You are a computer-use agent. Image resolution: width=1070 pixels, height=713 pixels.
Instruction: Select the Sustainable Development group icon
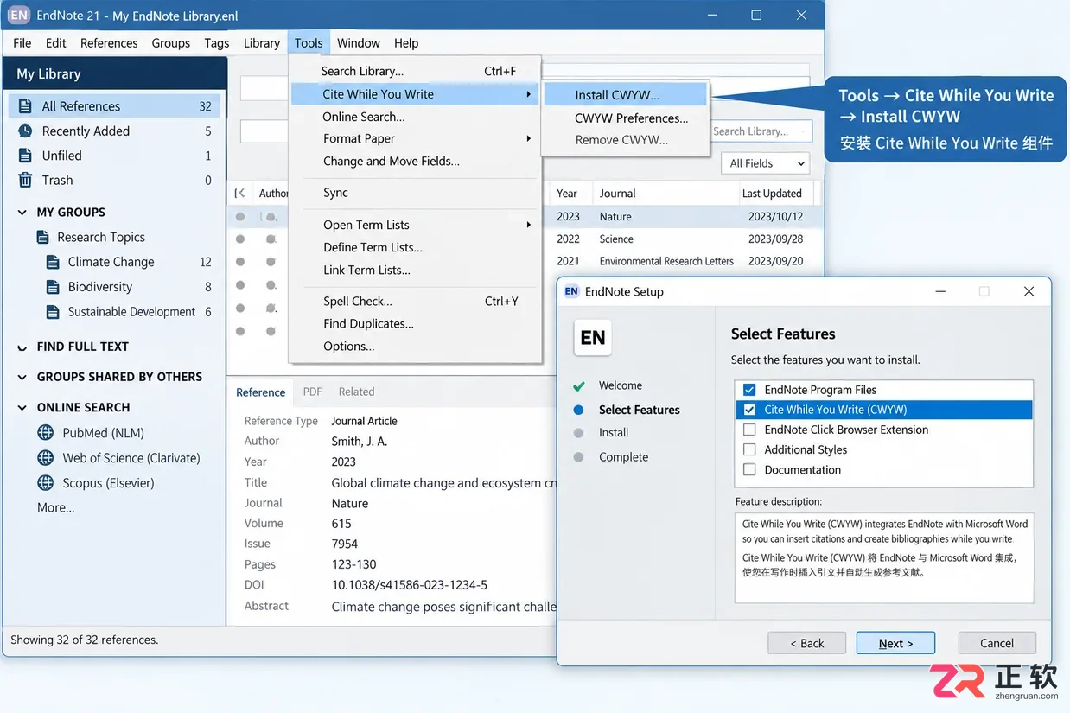tap(52, 312)
